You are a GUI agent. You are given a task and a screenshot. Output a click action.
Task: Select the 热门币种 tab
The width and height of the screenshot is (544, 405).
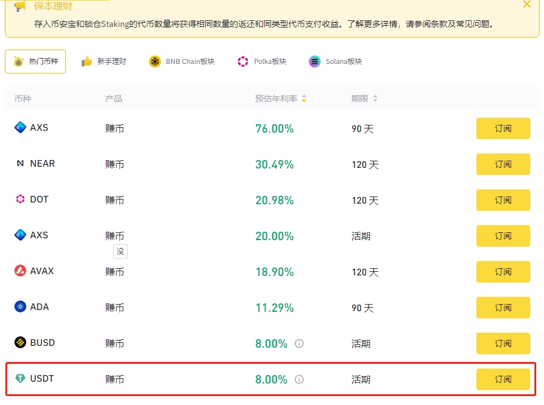(35, 62)
